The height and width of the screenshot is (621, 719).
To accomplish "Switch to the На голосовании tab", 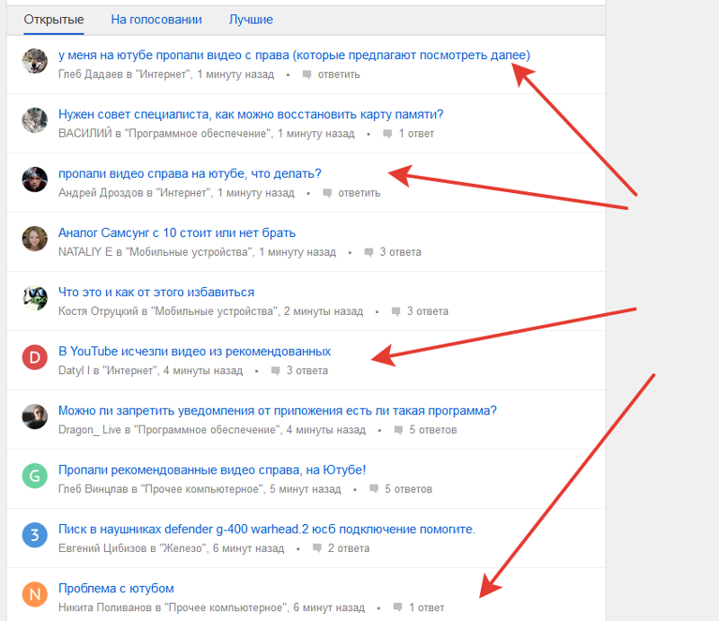I will tap(156, 20).
